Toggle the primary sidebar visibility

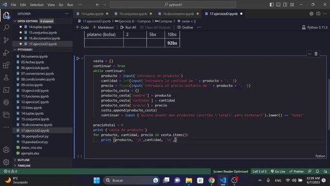272,5
